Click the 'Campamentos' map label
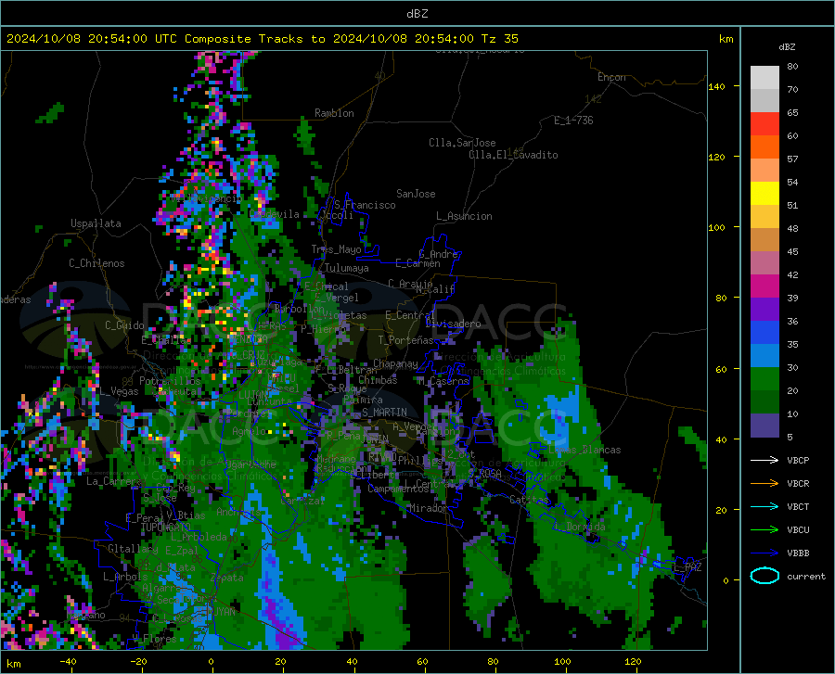 tap(398, 489)
